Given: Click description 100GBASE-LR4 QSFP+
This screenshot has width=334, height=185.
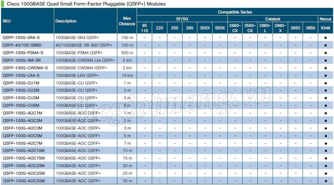Looking at the screenshot, I should tap(77, 75).
